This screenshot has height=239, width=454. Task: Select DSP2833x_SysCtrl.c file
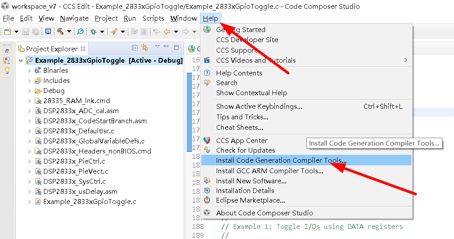coord(74,182)
